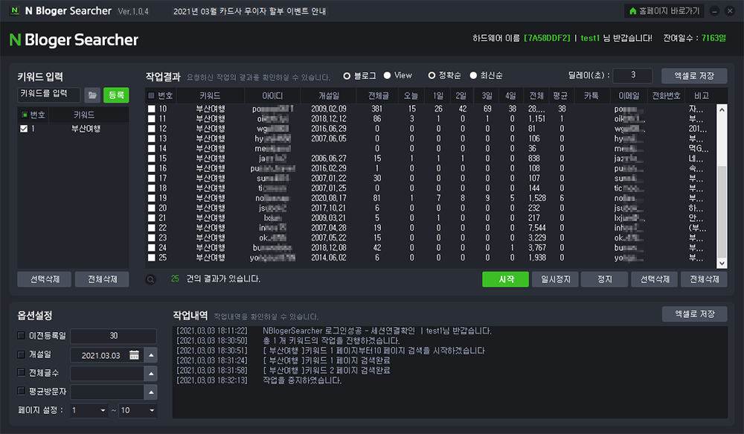Toggle select-all checkbox in results header
This screenshot has width=744, height=434.
[x=151, y=95]
